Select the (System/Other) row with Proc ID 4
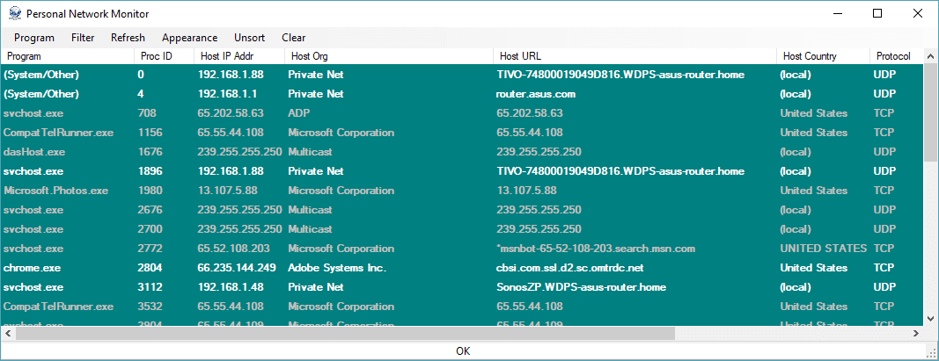The image size is (939, 361). pyautogui.click(x=462, y=94)
